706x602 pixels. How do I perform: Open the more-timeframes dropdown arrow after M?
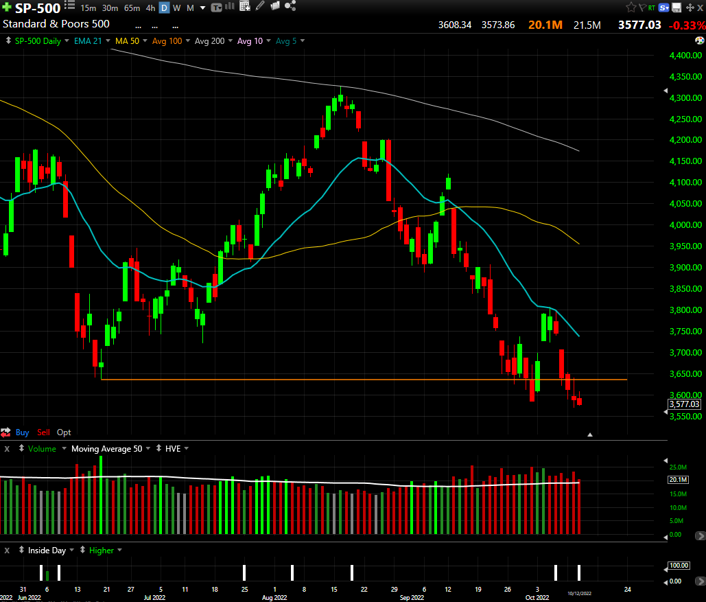[x=202, y=8]
